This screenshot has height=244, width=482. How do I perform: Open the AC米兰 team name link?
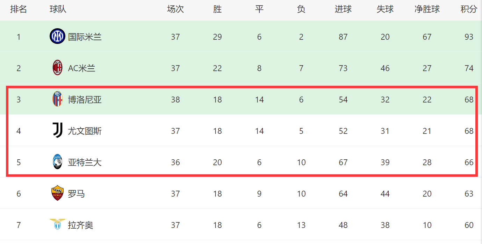81,68
